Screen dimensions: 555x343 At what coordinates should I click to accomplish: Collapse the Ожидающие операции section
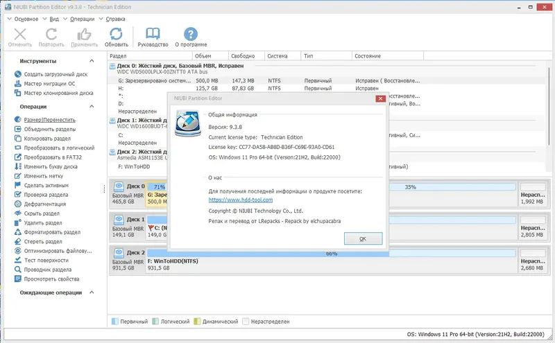click(92, 292)
